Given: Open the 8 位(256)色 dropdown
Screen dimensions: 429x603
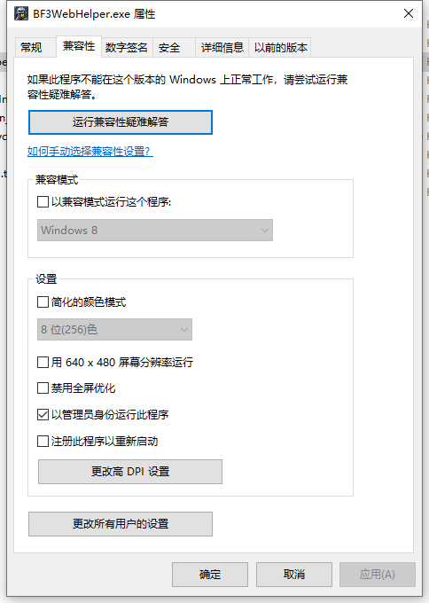Looking at the screenshot, I should 114,330.
